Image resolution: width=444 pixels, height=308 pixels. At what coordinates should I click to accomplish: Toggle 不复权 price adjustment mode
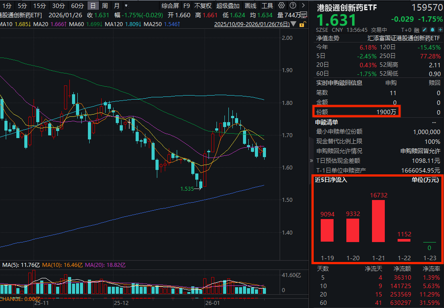coord(202,5)
